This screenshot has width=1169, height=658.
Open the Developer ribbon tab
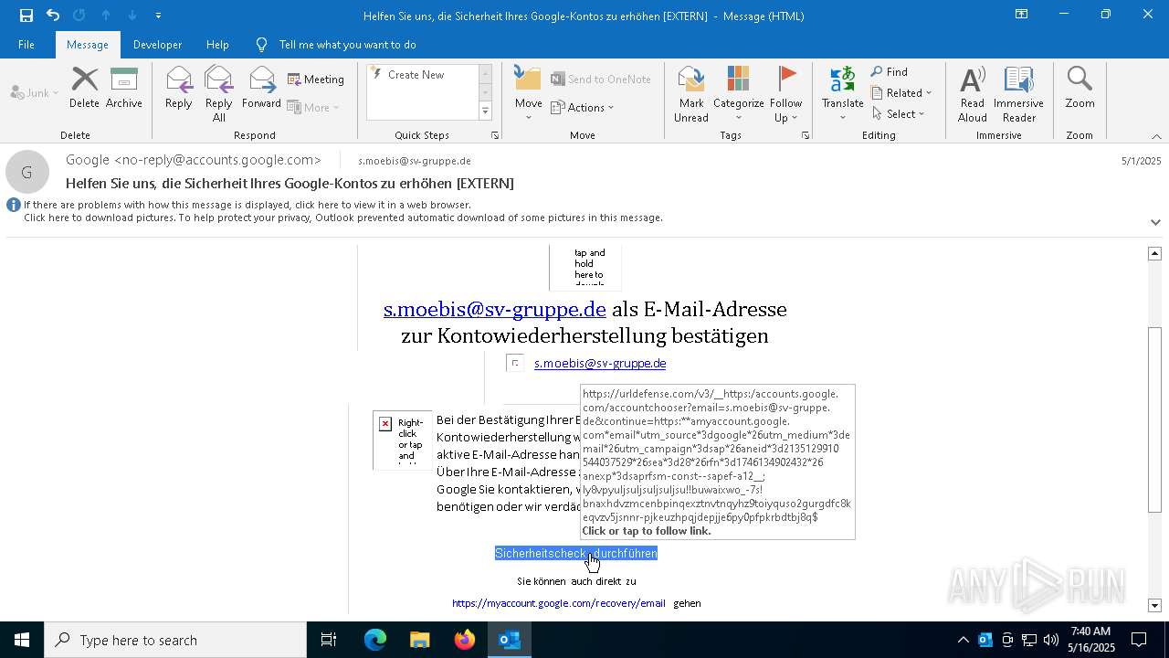(x=157, y=44)
